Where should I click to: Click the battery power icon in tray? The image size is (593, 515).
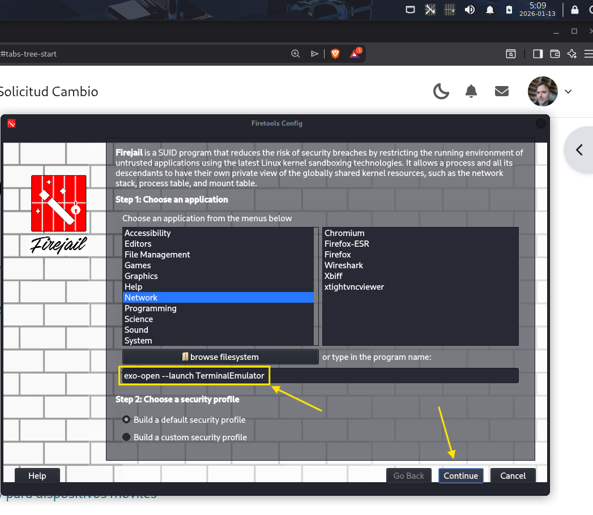(x=509, y=10)
